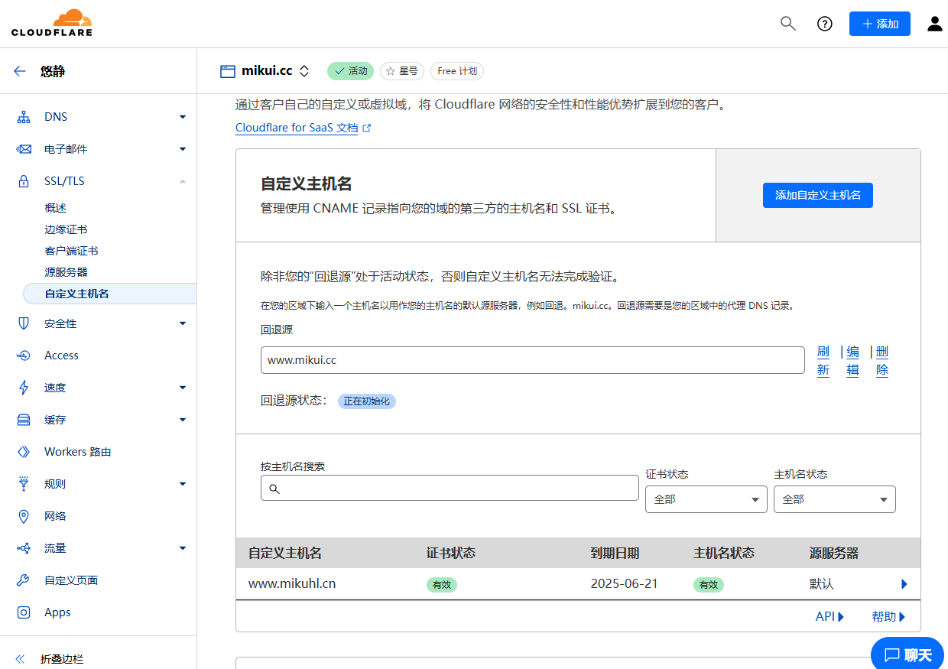Open the 聊天 chat button

point(908,654)
